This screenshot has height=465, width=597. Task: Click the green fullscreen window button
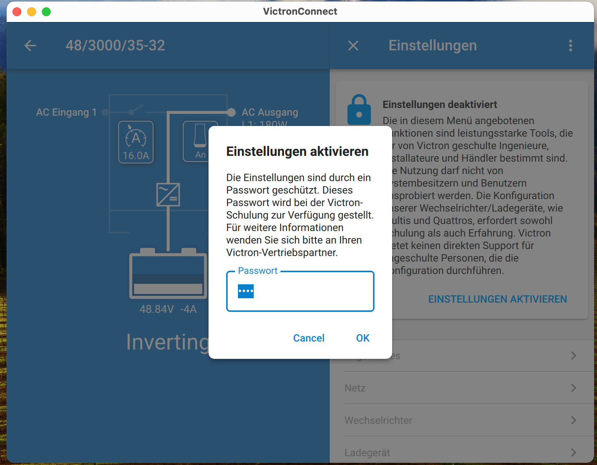click(x=46, y=12)
